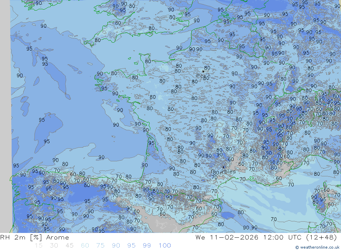Click the forecast date 'We 11-02-2026 12:00 UTC (12+48)'
Screen dimensions: 341x250
tap(266, 237)
